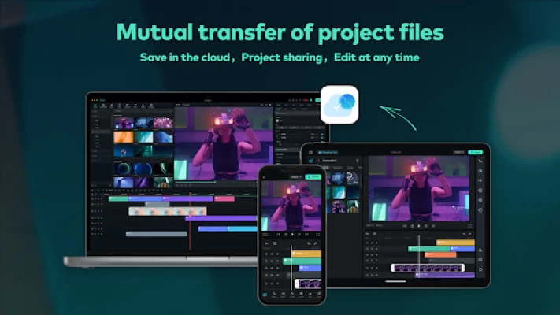Select the orange media thumbnail on laptop

coord(124,137)
